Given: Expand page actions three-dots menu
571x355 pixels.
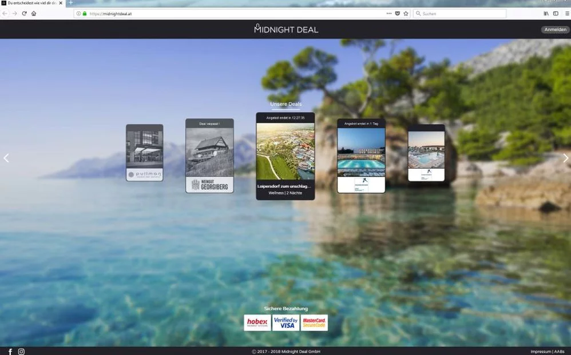Looking at the screenshot, I should 389,13.
